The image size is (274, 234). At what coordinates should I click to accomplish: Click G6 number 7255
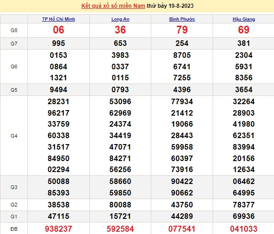pyautogui.click(x=182, y=78)
